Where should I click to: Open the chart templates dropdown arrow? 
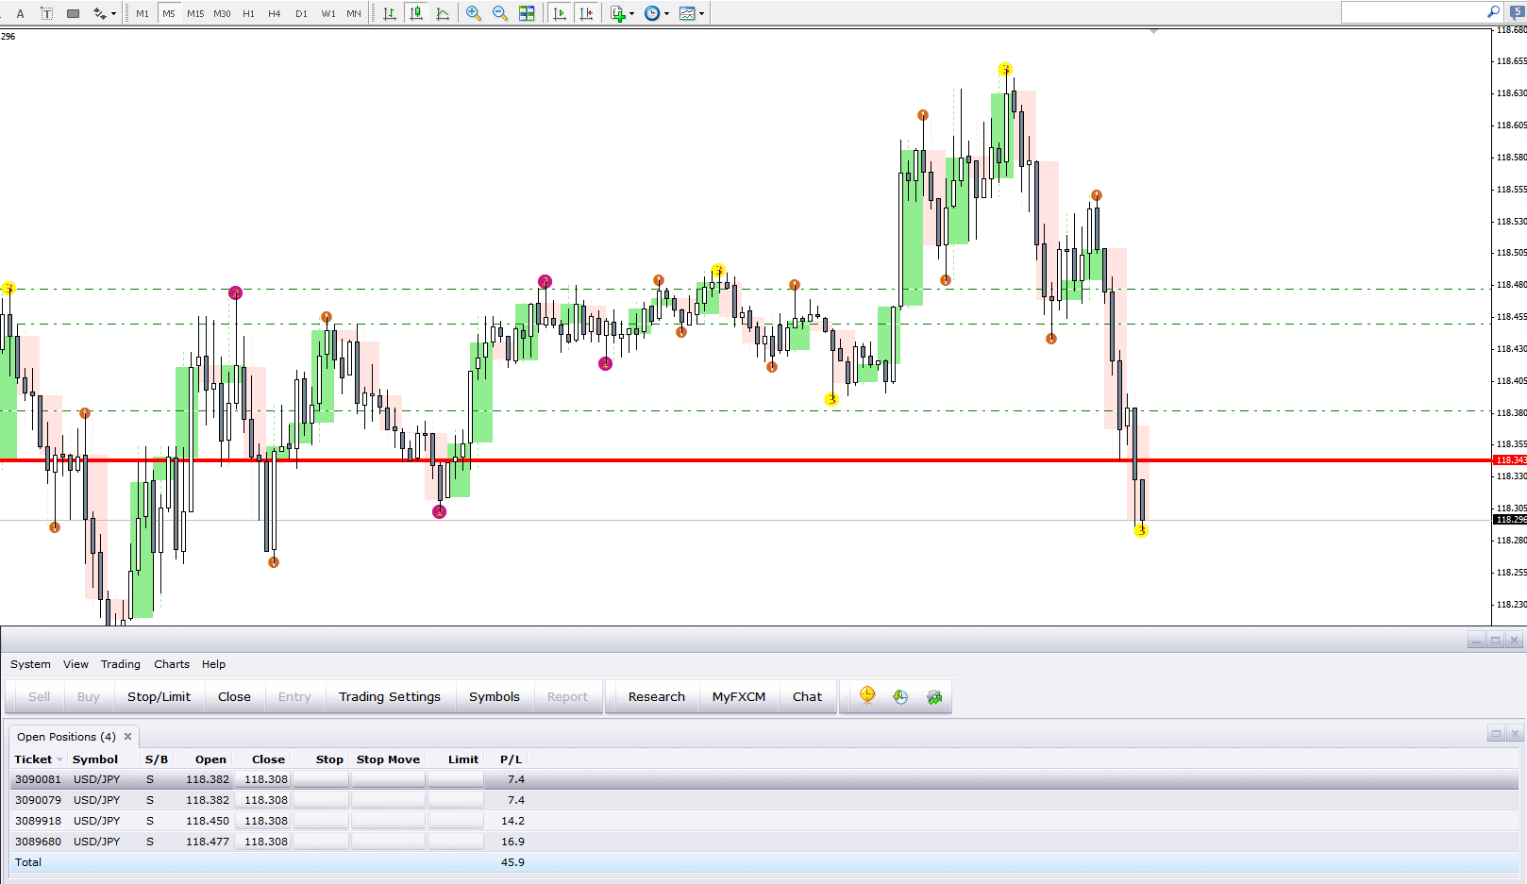pos(701,13)
